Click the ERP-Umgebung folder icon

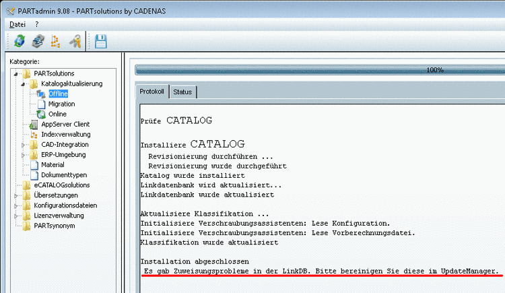click(x=34, y=155)
